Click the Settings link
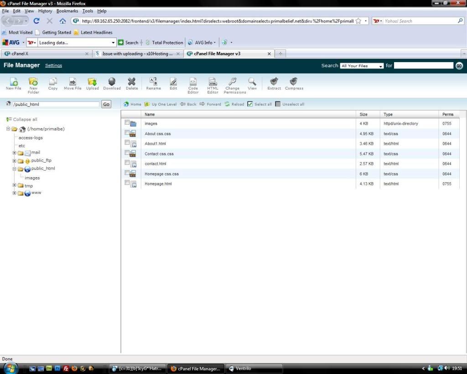 click(53, 66)
